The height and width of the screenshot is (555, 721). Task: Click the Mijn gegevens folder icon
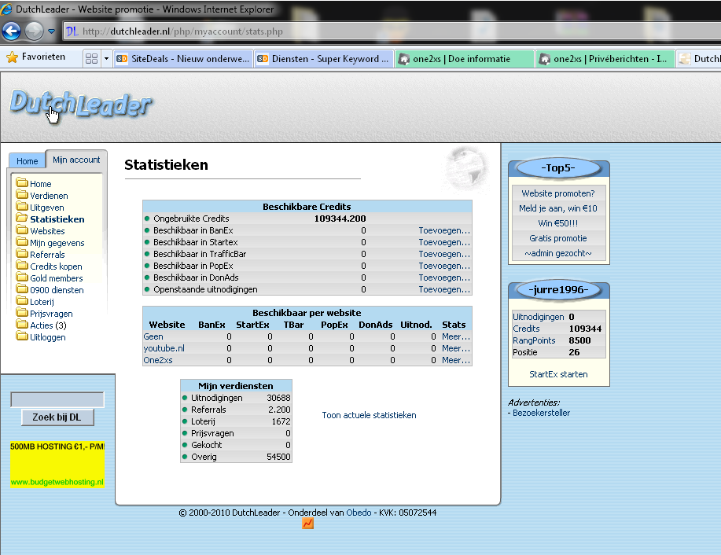point(21,242)
